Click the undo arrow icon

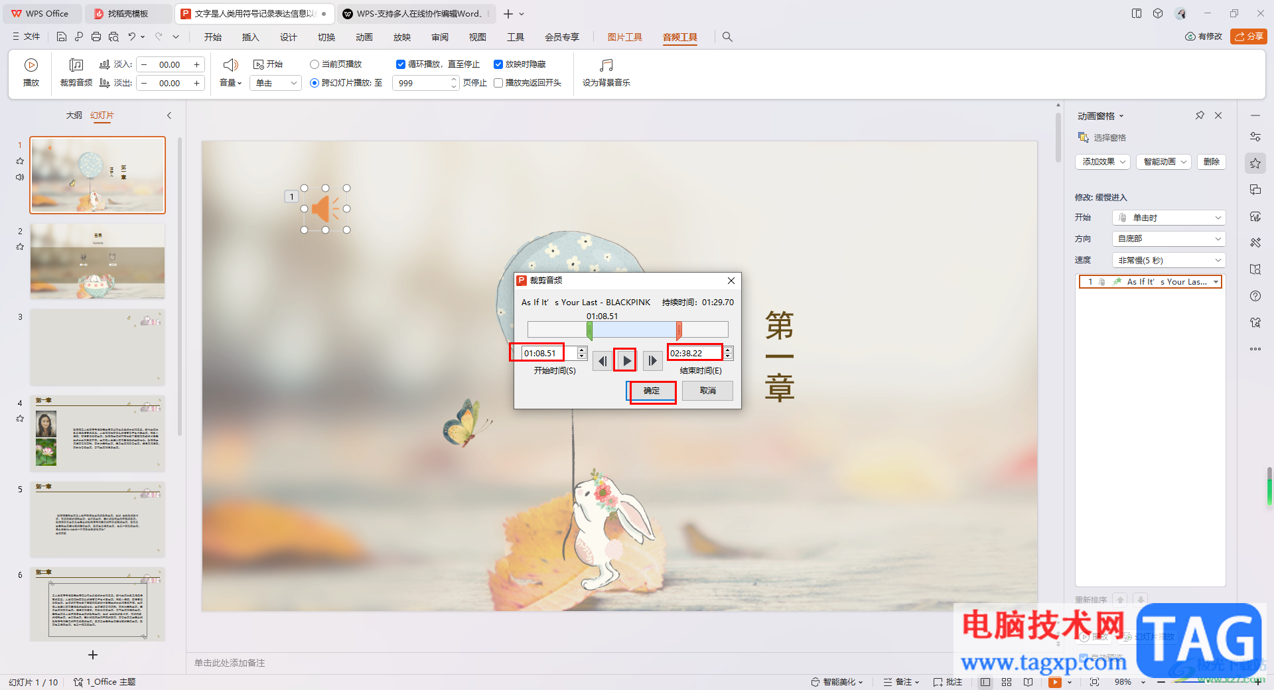[x=131, y=36]
